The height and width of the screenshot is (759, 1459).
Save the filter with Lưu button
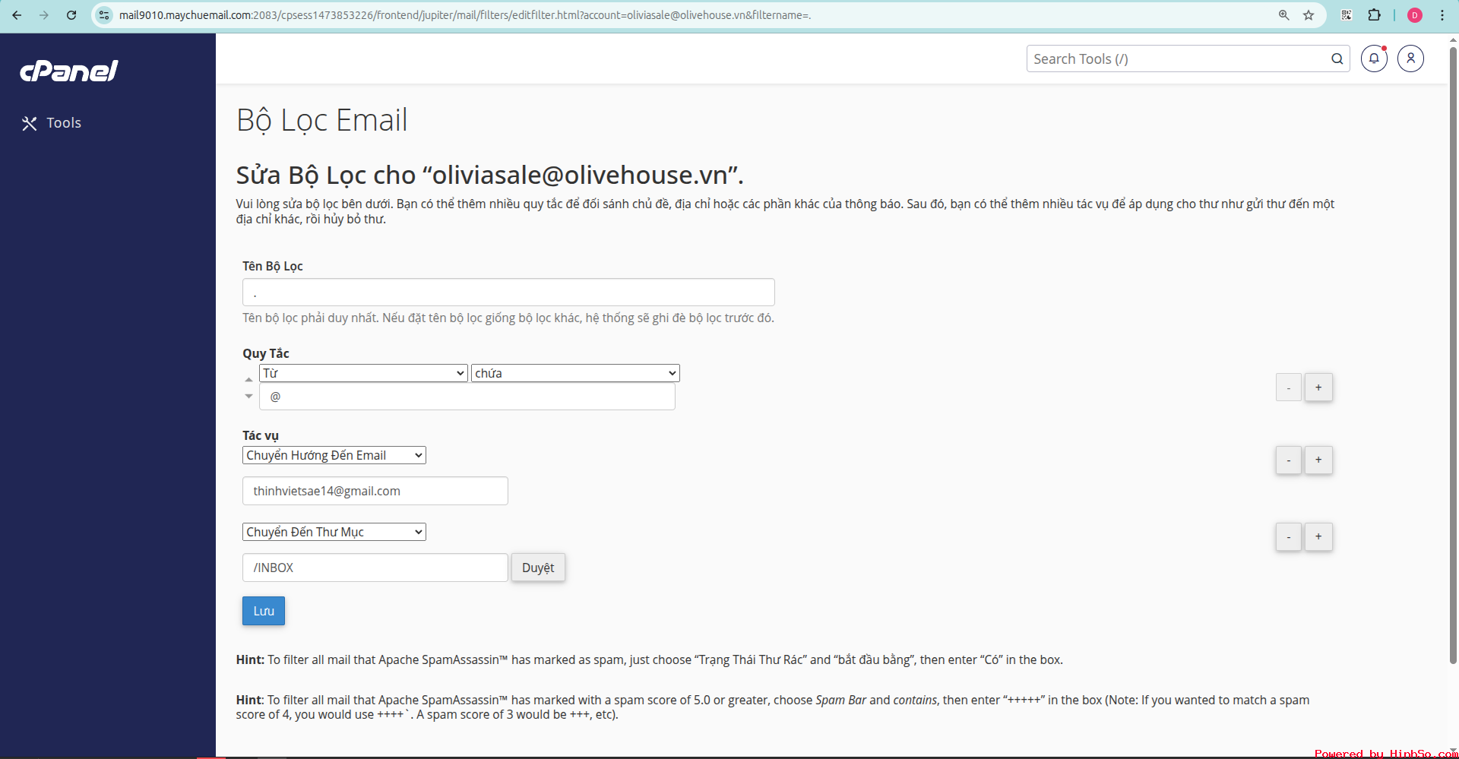tap(264, 611)
